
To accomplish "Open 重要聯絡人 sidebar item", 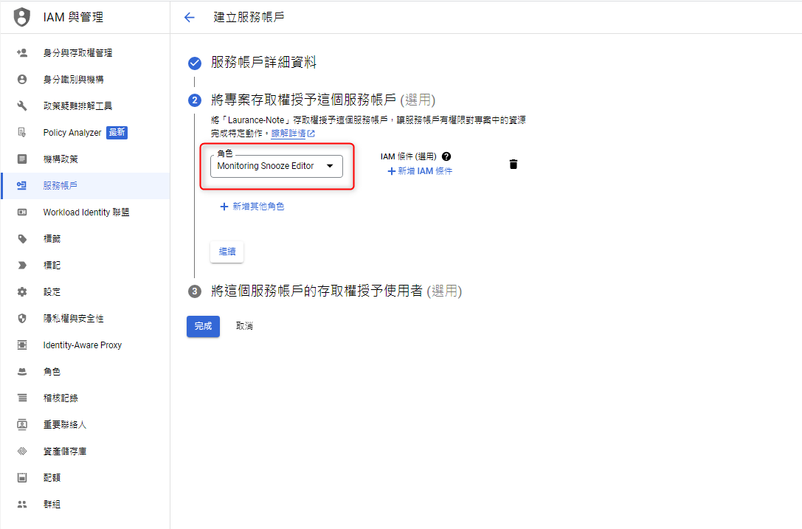I will click(86, 425).
